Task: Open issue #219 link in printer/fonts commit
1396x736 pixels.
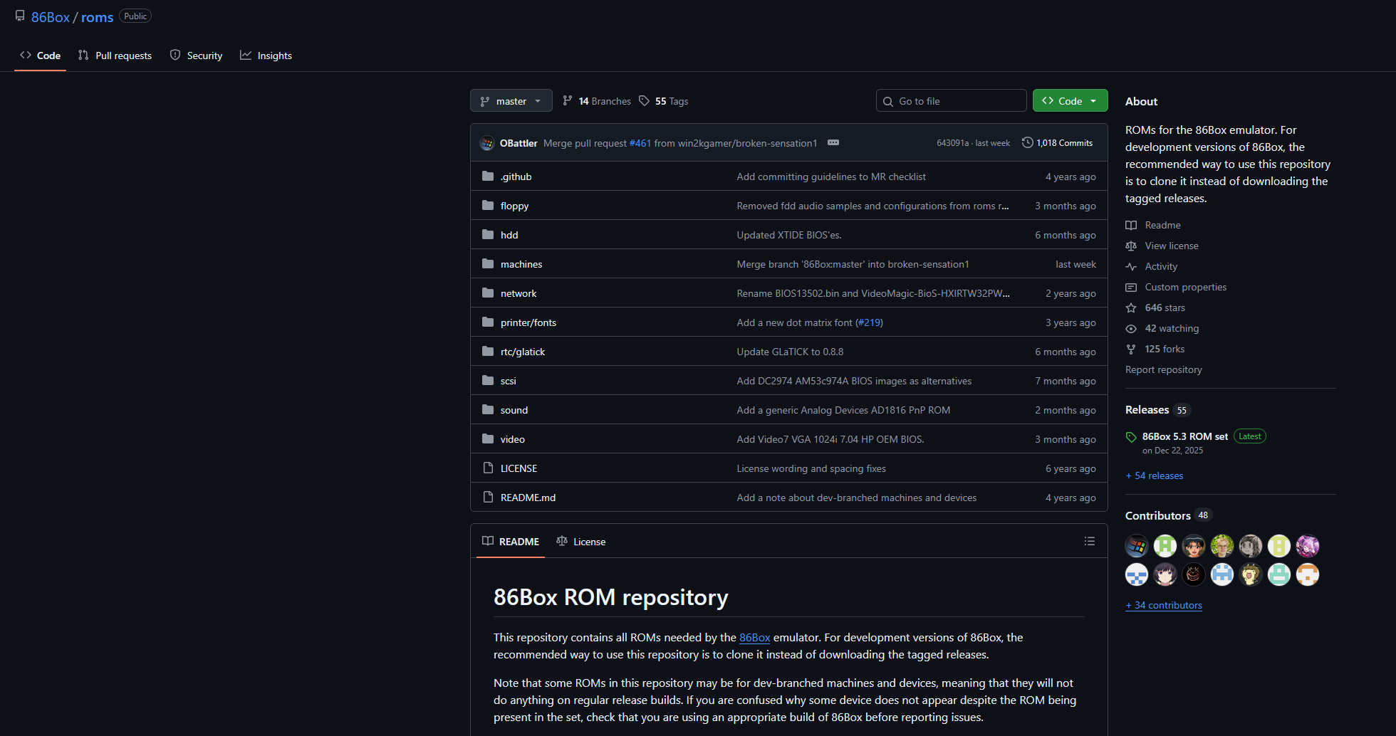Action: click(869, 322)
